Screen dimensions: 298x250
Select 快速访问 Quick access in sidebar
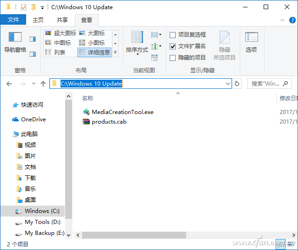[x=28, y=105]
